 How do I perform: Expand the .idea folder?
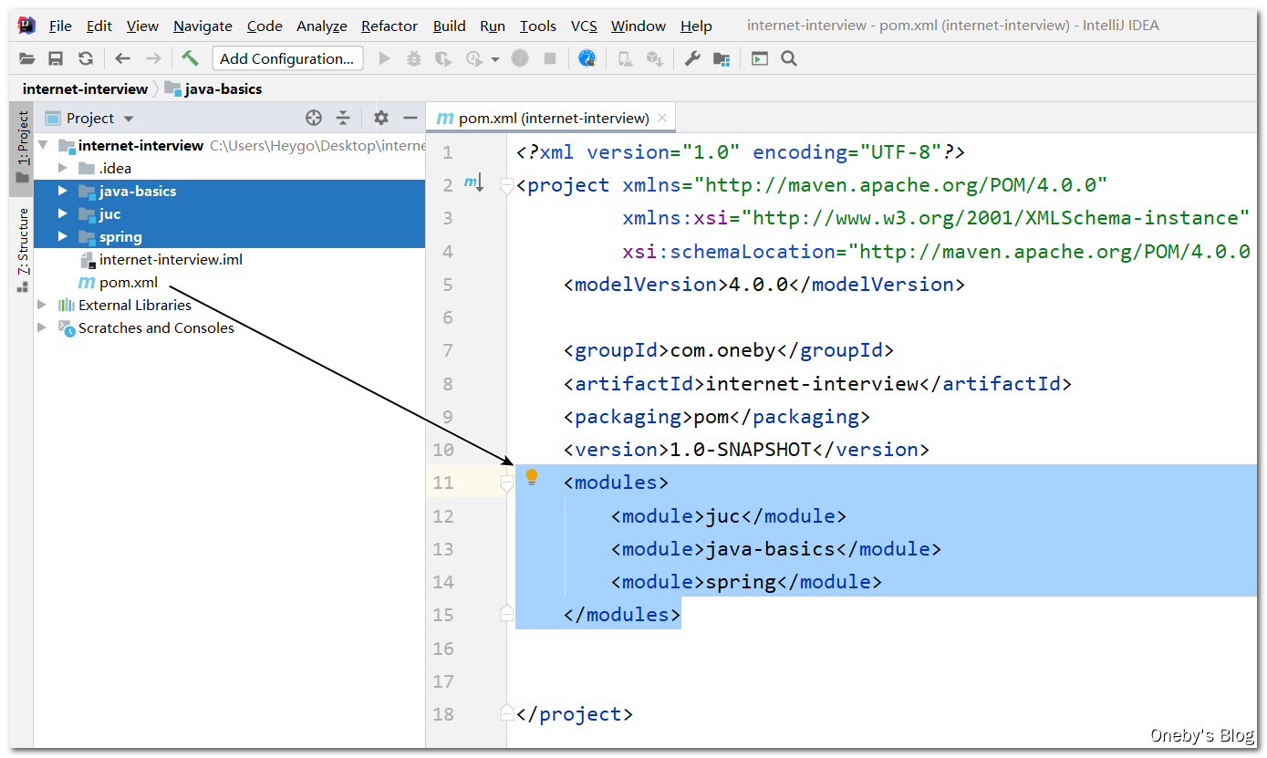coord(63,168)
